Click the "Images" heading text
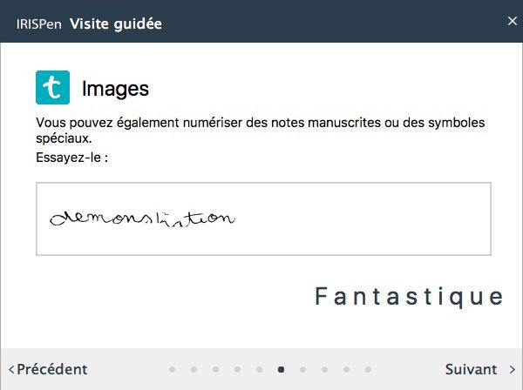Viewport: 523px width, 390px height. pos(115,89)
